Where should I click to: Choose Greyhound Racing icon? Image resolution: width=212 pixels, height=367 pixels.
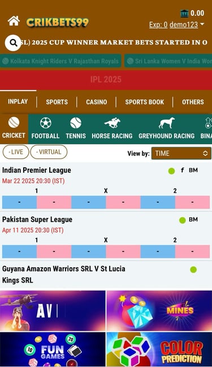click(166, 123)
